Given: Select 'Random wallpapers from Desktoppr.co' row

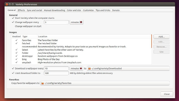Looking at the screenshot, I should (x=58, y=56).
